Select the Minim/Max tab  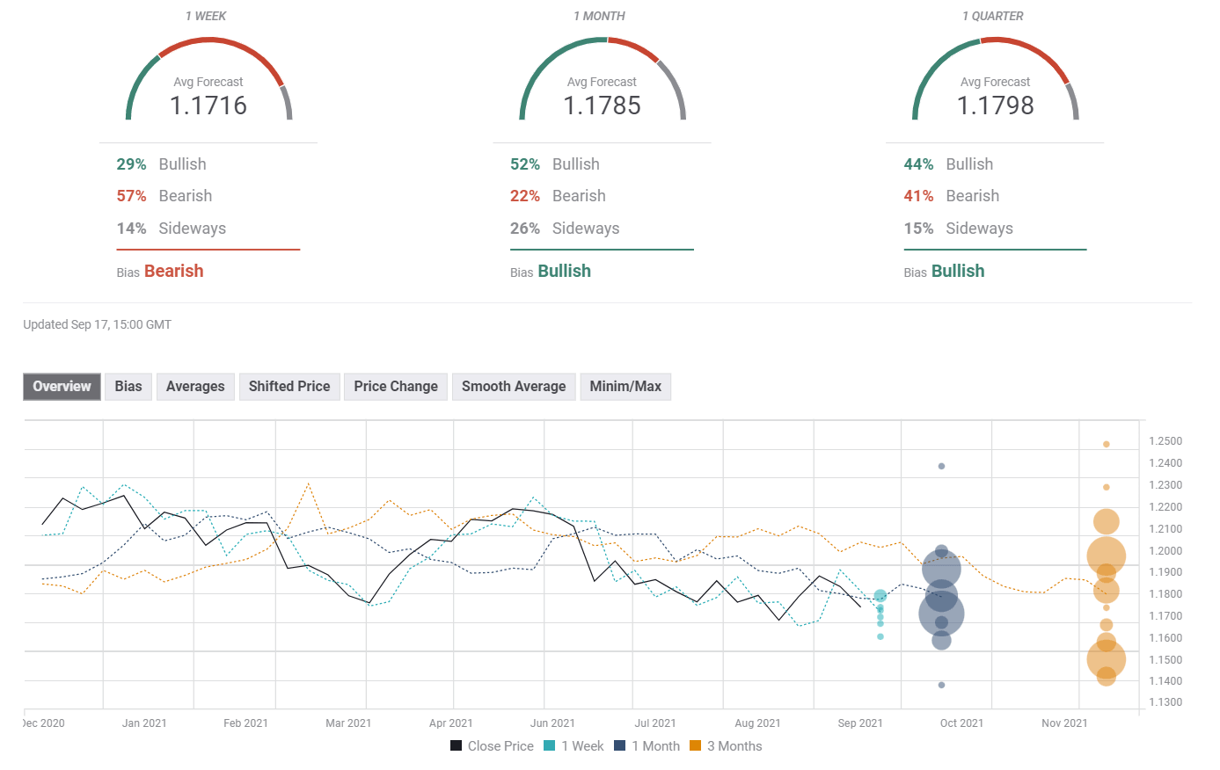coord(625,387)
